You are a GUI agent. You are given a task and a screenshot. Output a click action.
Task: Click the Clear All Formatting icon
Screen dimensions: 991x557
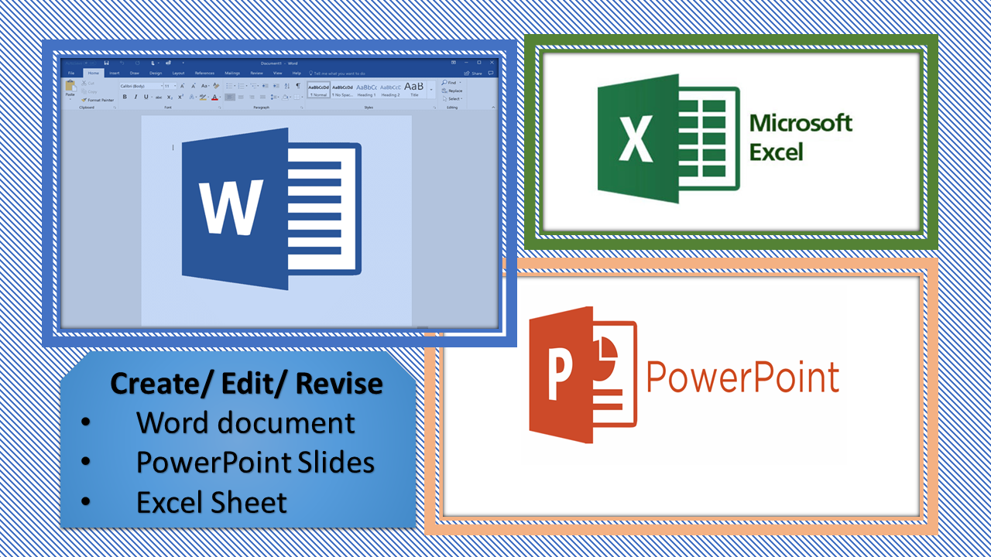coord(217,86)
